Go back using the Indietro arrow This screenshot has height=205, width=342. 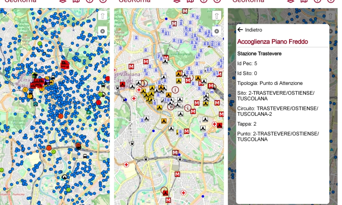(x=240, y=30)
